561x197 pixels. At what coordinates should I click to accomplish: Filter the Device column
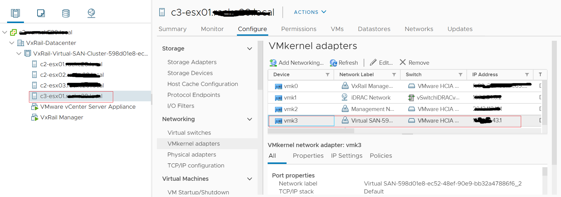point(327,75)
